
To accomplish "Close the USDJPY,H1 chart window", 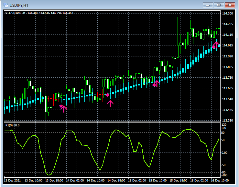I will click(229, 5).
